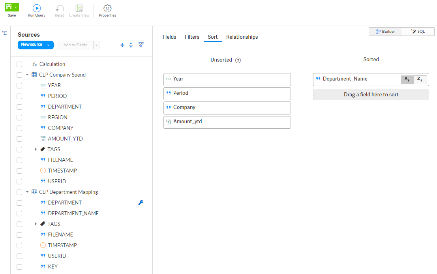Switch to SQL mode
The width and height of the screenshot is (437, 274).
(418, 32)
